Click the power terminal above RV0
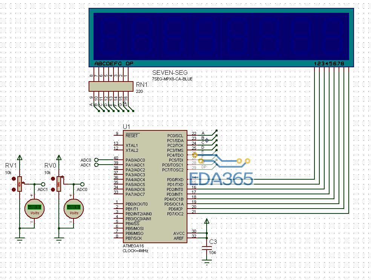The width and height of the screenshot is (371, 280). click(59, 158)
